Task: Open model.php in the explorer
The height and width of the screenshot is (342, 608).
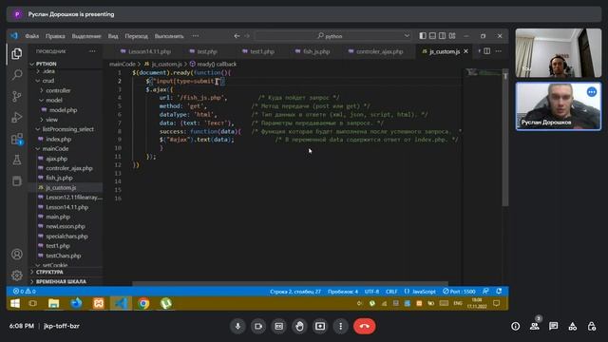Action: [x=64, y=110]
